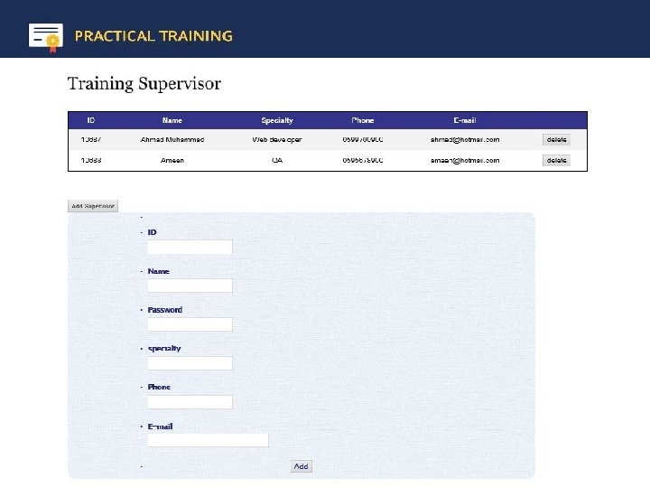650x488 pixels.
Task: Delete supervisor Ameen's row
Action: (x=556, y=160)
